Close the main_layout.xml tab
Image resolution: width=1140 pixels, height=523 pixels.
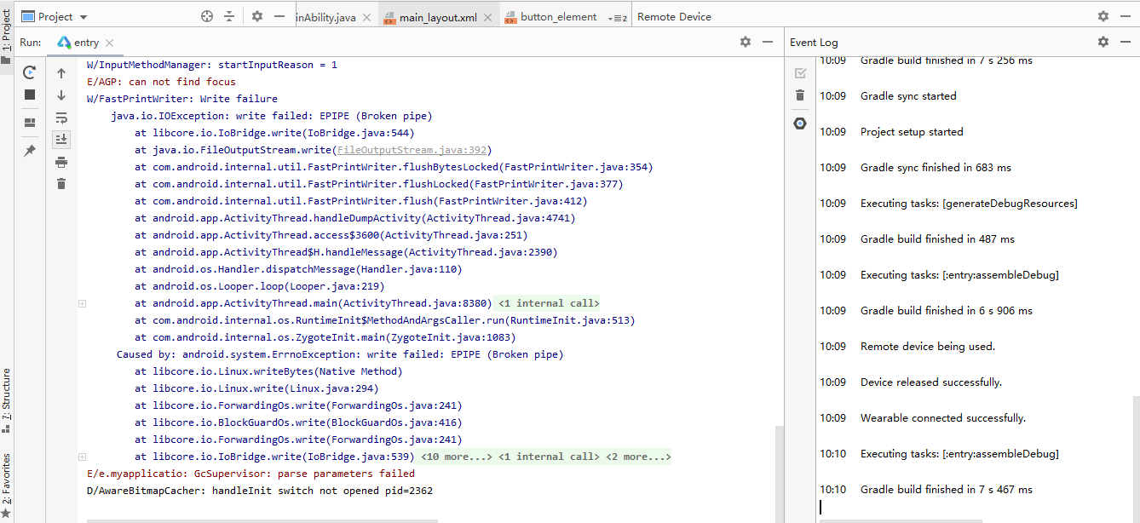(x=488, y=17)
